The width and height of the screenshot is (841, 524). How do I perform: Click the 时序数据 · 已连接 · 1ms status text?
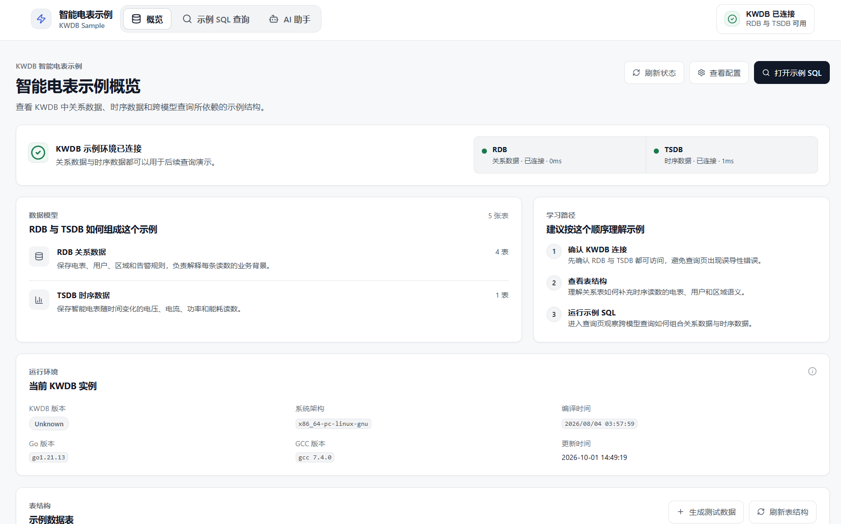[x=699, y=161]
